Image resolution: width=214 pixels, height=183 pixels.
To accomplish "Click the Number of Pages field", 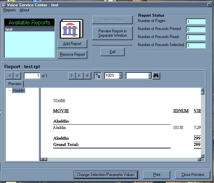I will click(196, 21).
